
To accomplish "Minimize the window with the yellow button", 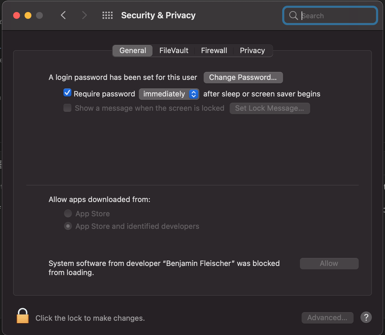I will point(28,15).
